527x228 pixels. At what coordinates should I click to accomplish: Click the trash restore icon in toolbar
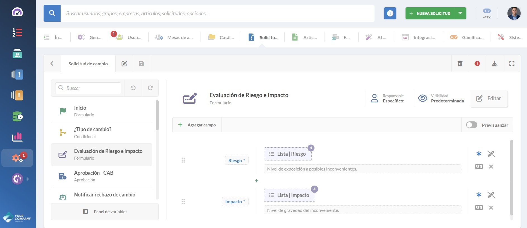[x=460, y=64]
